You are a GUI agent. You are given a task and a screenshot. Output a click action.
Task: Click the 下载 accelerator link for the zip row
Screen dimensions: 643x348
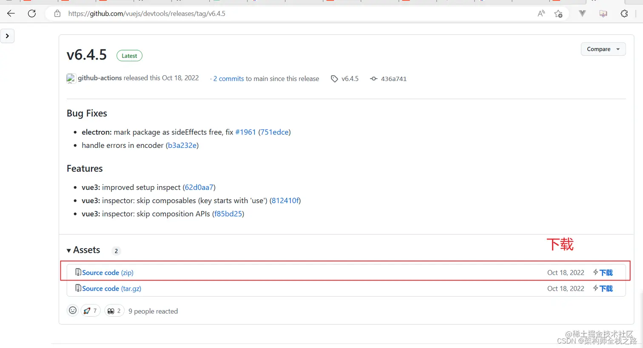(x=603, y=273)
